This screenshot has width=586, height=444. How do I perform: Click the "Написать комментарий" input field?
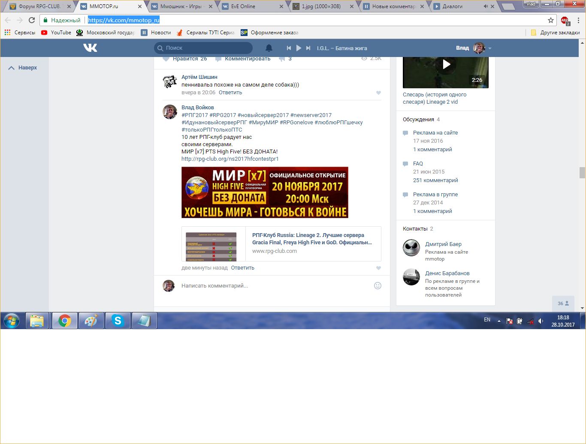click(x=275, y=286)
